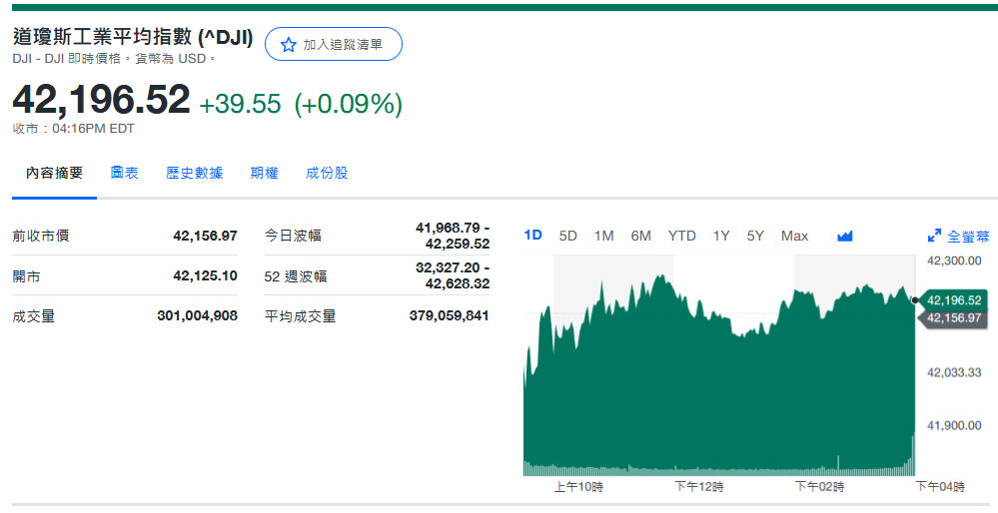Viewport: 998px width, 513px height.
Task: Show the Max chart range
Action: point(794,236)
